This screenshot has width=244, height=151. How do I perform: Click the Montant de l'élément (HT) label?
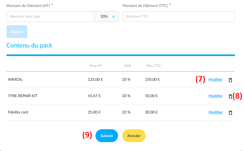click(x=28, y=6)
